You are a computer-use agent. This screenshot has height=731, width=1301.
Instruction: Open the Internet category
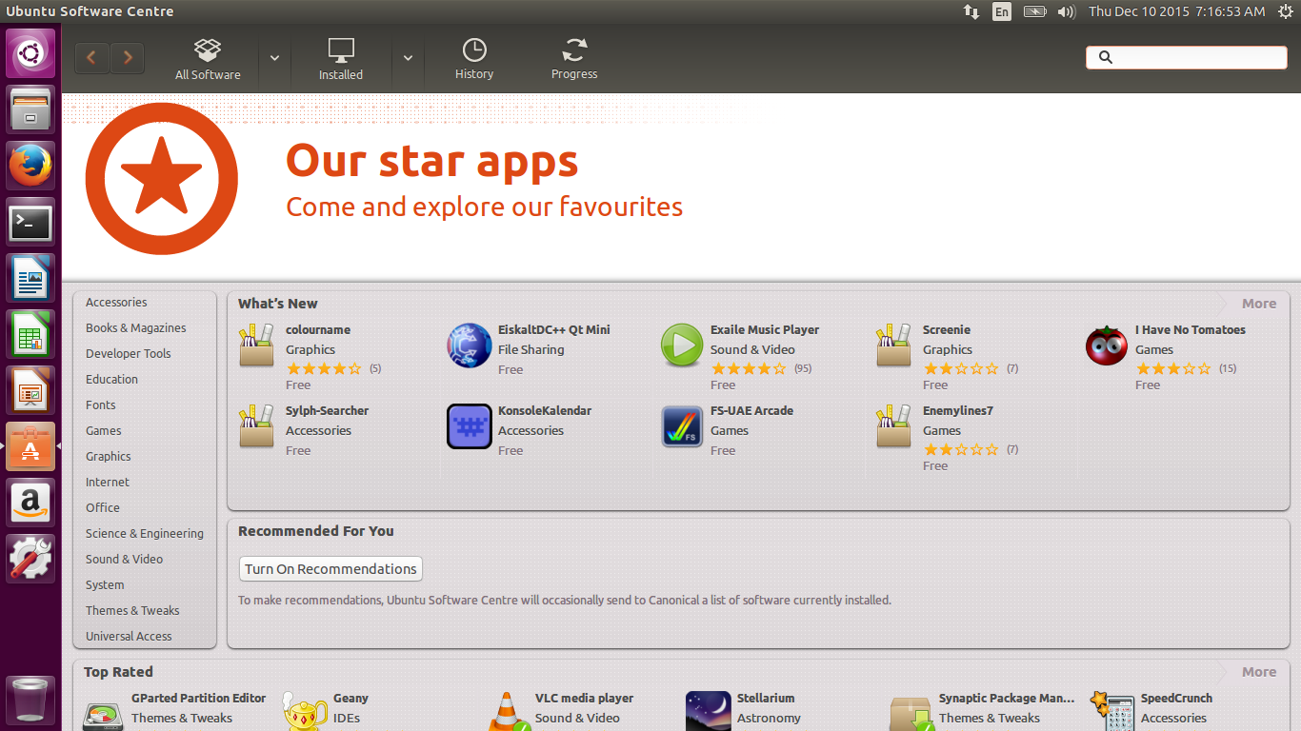[108, 482]
